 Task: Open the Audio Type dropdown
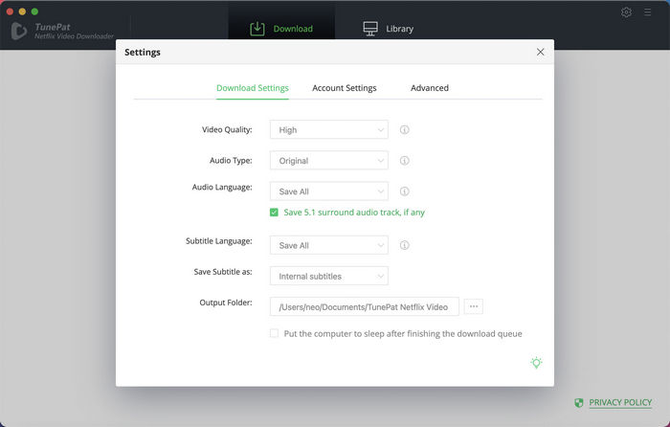(x=329, y=160)
